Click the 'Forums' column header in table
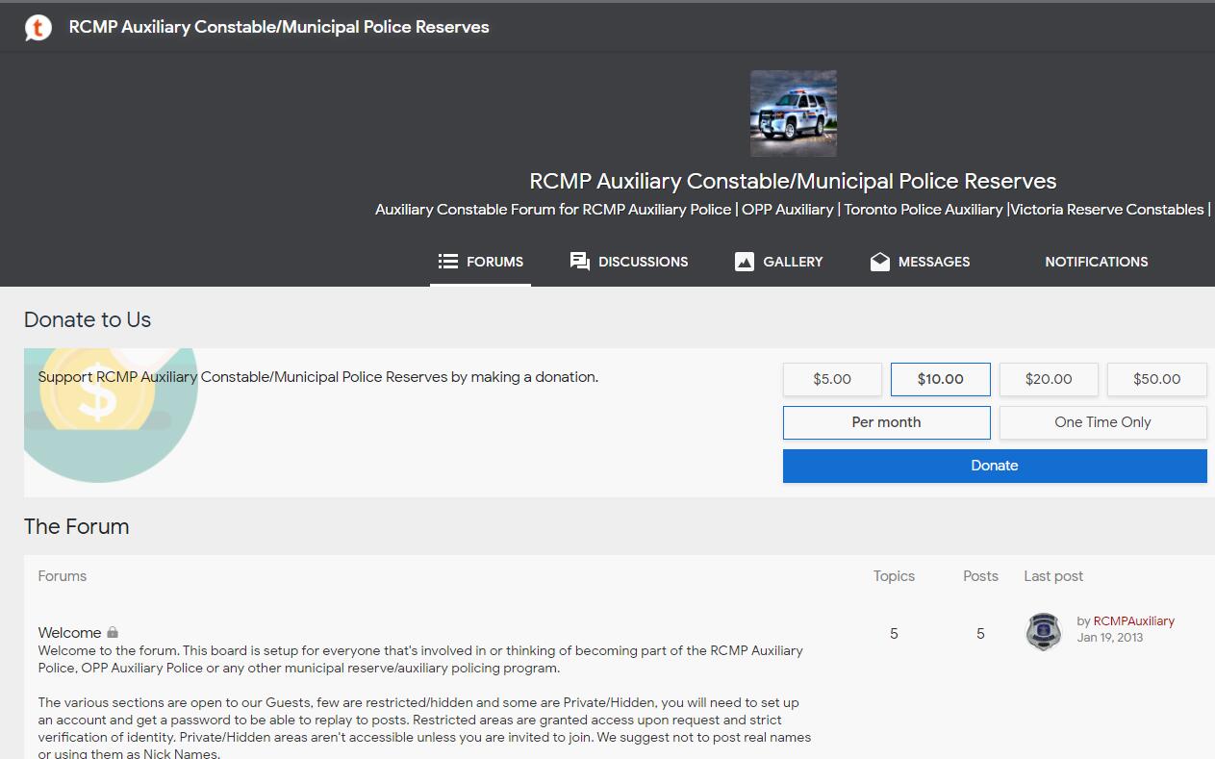Screen dimensions: 1215x759 (63, 576)
